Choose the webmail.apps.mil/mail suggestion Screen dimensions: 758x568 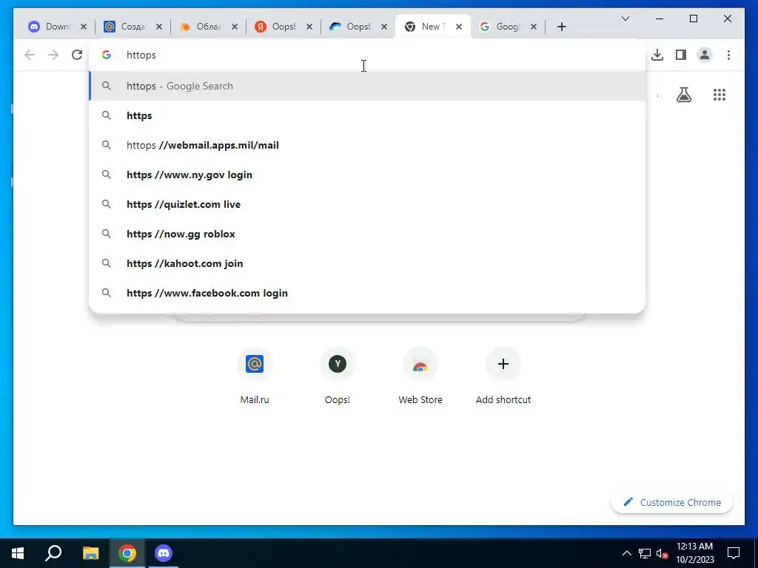coord(367,145)
